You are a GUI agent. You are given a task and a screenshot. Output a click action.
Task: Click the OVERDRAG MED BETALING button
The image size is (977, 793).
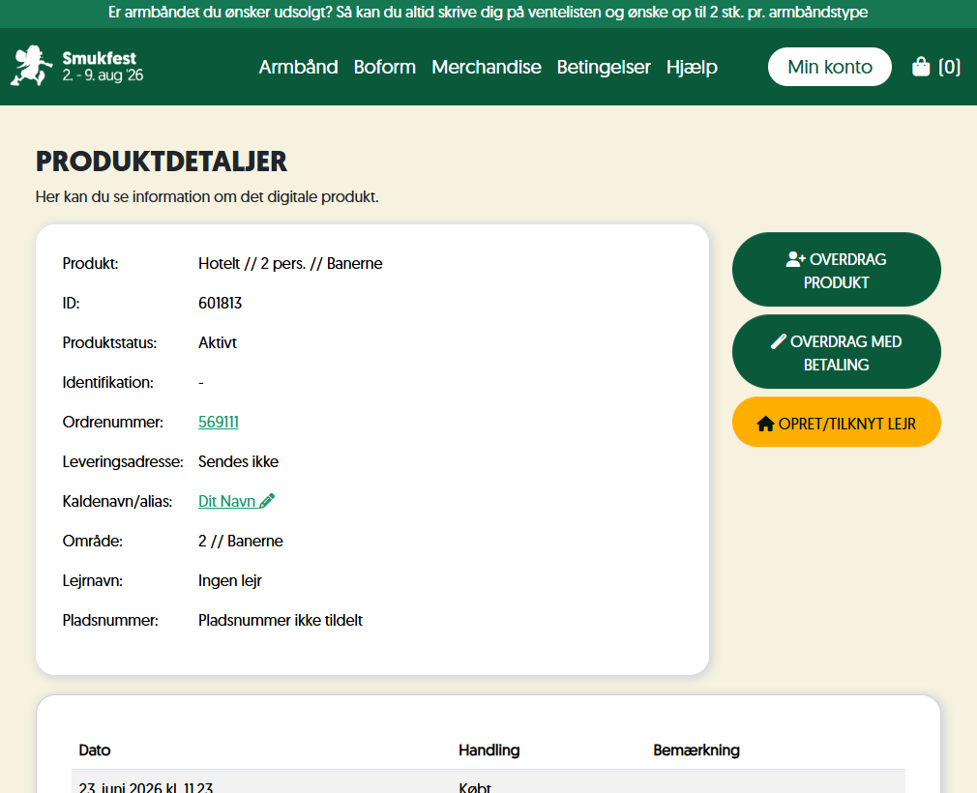(x=836, y=352)
